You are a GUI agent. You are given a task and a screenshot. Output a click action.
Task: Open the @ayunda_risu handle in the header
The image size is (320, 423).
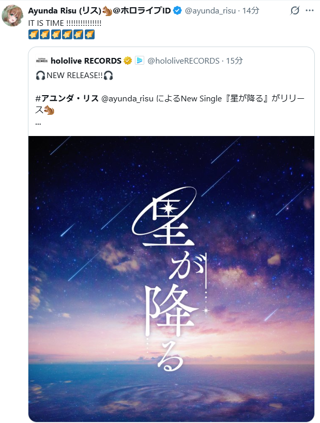point(210,10)
